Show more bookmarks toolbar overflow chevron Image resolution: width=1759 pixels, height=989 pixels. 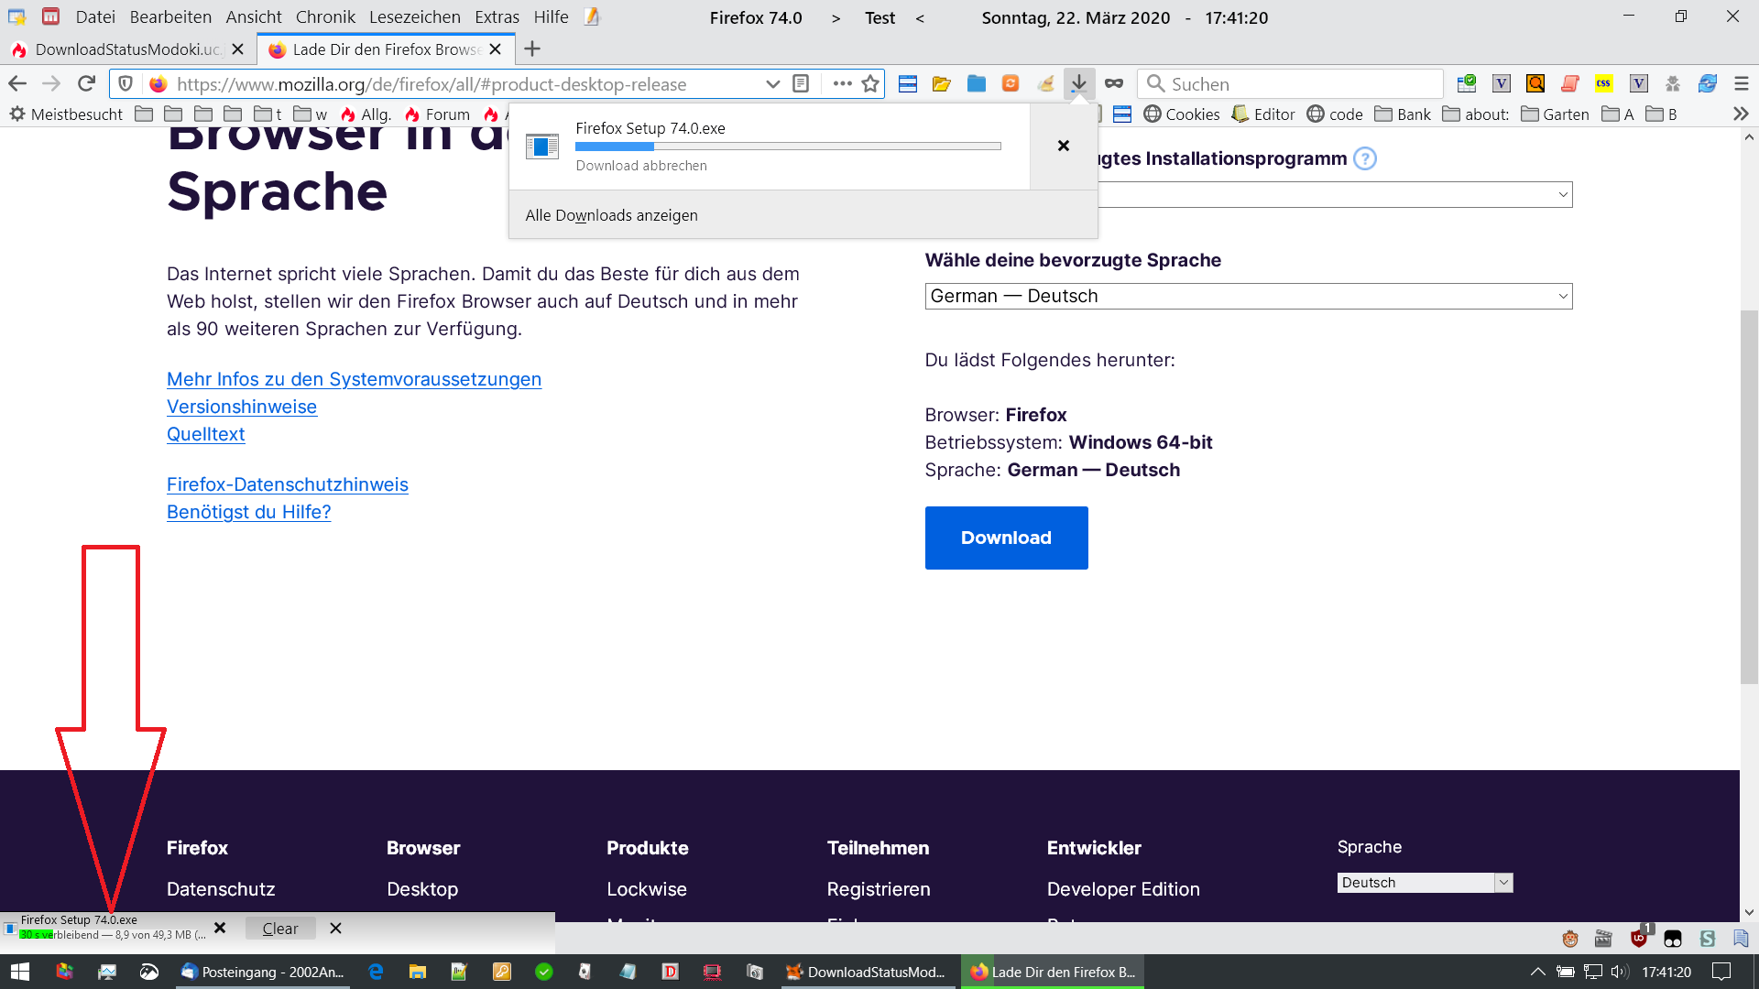(x=1741, y=114)
